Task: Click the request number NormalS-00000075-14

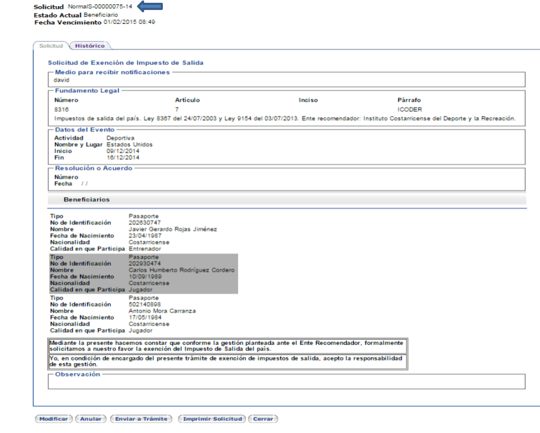Action: coord(100,6)
